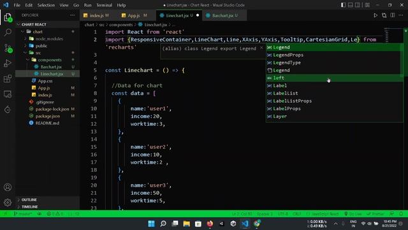Close the Legend suggestion details popup

[261, 48]
